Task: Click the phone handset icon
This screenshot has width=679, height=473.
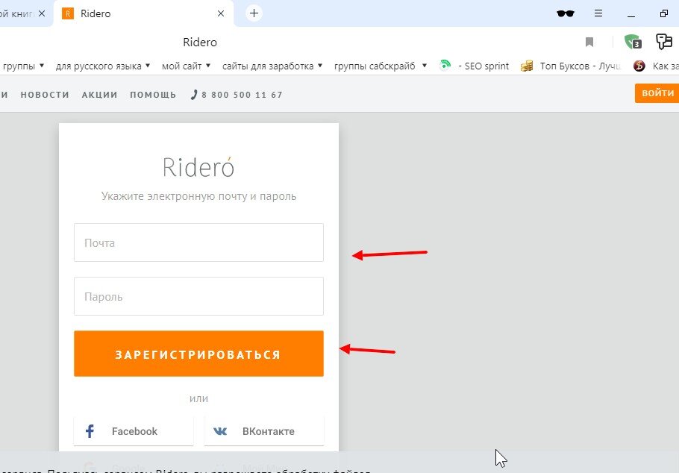Action: 194,95
